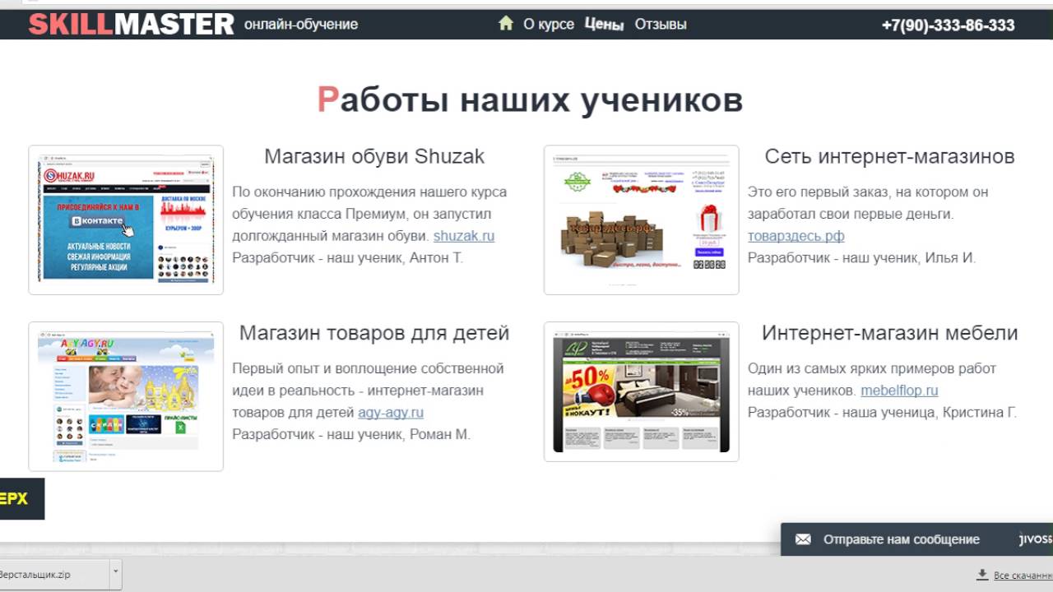Click the jivosite label in chat widget
The width and height of the screenshot is (1053, 592).
[x=1036, y=539]
